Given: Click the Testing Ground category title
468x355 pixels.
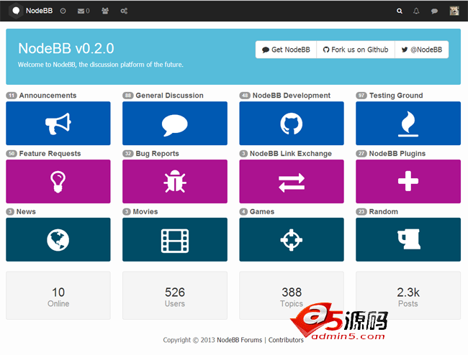Looking at the screenshot, I should (x=396, y=96).
